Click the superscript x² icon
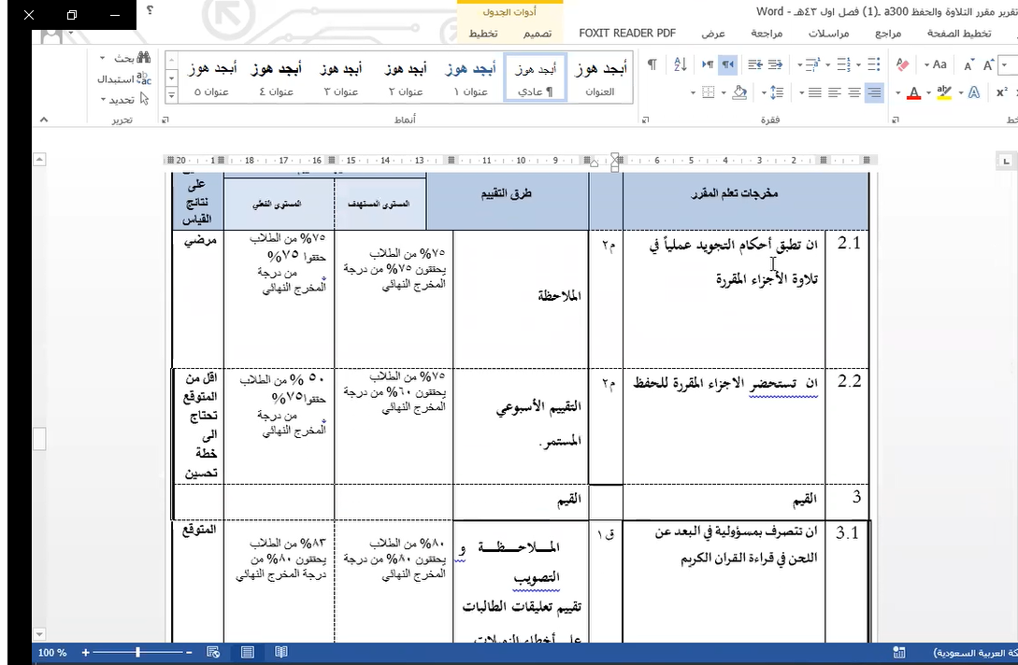1018x665 pixels. pos(1002,92)
